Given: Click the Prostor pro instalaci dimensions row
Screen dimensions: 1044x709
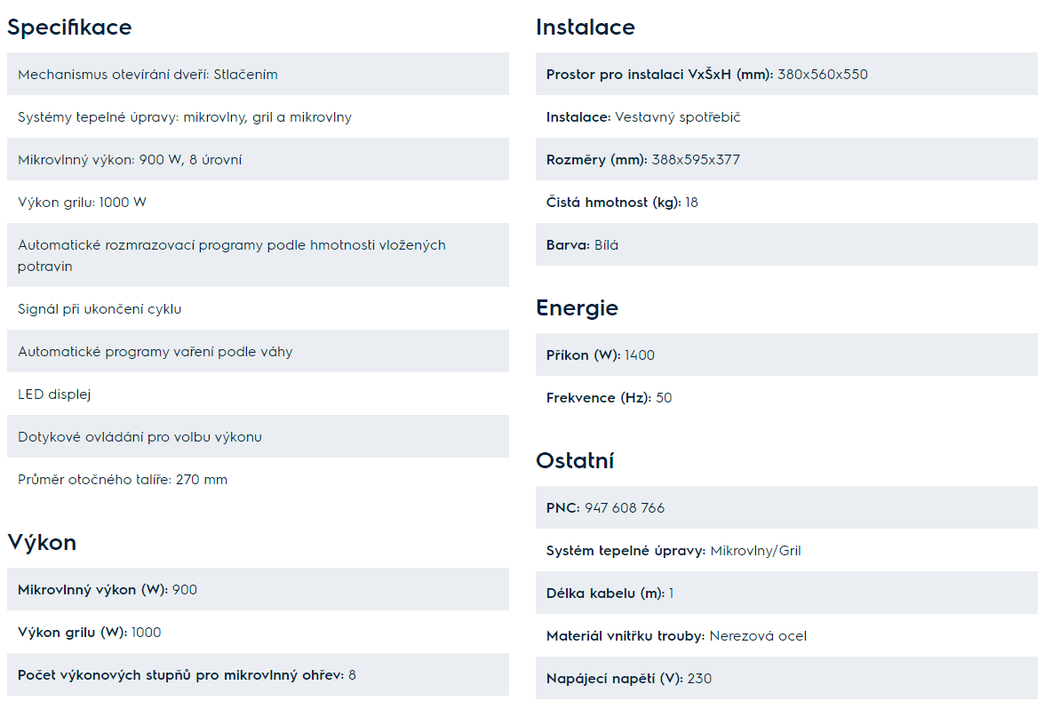Looking at the screenshot, I should pyautogui.click(x=786, y=74).
